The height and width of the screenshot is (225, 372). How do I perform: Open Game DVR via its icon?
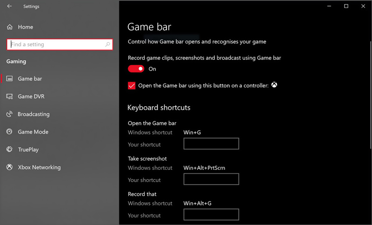pos(10,96)
